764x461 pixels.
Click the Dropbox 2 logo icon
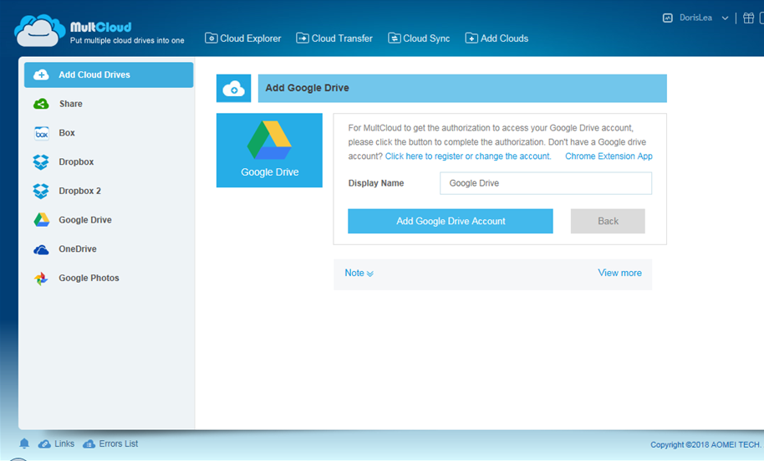[x=41, y=191]
